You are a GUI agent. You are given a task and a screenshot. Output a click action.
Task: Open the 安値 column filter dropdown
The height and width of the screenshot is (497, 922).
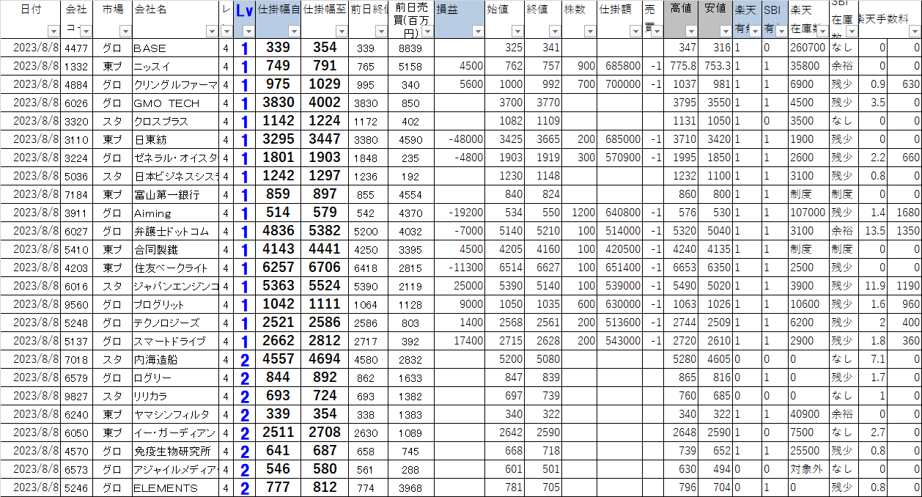[x=726, y=31]
